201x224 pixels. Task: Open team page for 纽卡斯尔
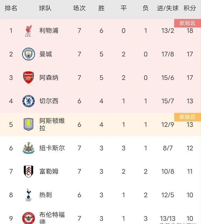tap(52, 148)
